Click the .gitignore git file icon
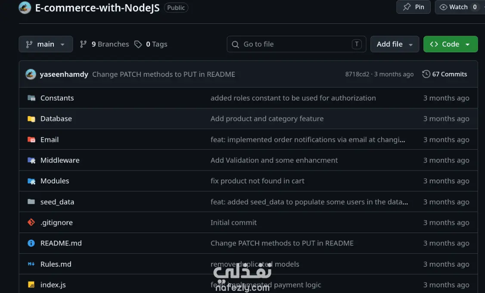The width and height of the screenshot is (485, 293). [31, 222]
